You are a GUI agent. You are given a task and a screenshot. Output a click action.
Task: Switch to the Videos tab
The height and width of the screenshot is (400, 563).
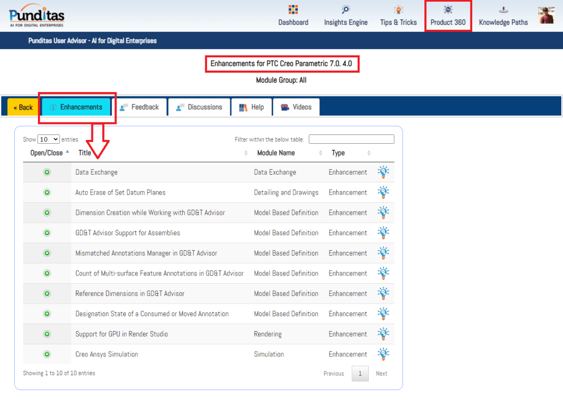[296, 107]
